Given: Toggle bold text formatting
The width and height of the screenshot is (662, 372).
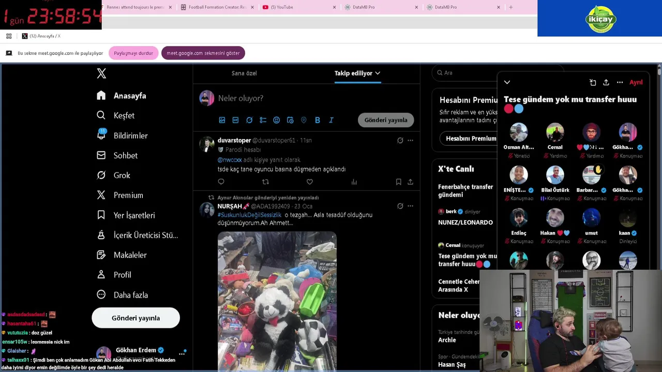Looking at the screenshot, I should 318,120.
